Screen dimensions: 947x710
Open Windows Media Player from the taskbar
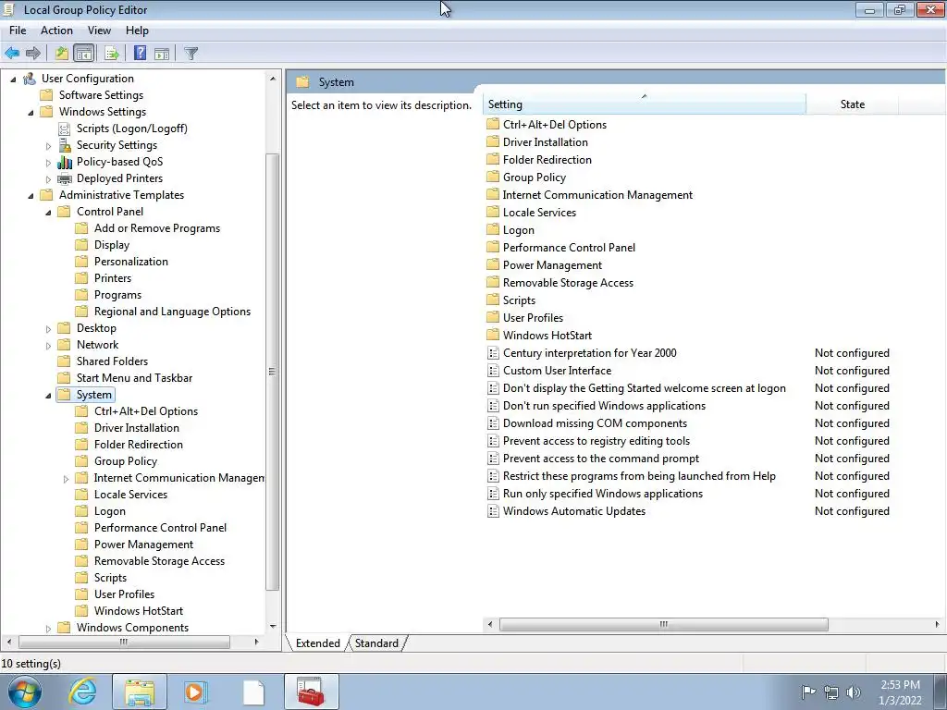click(x=196, y=692)
